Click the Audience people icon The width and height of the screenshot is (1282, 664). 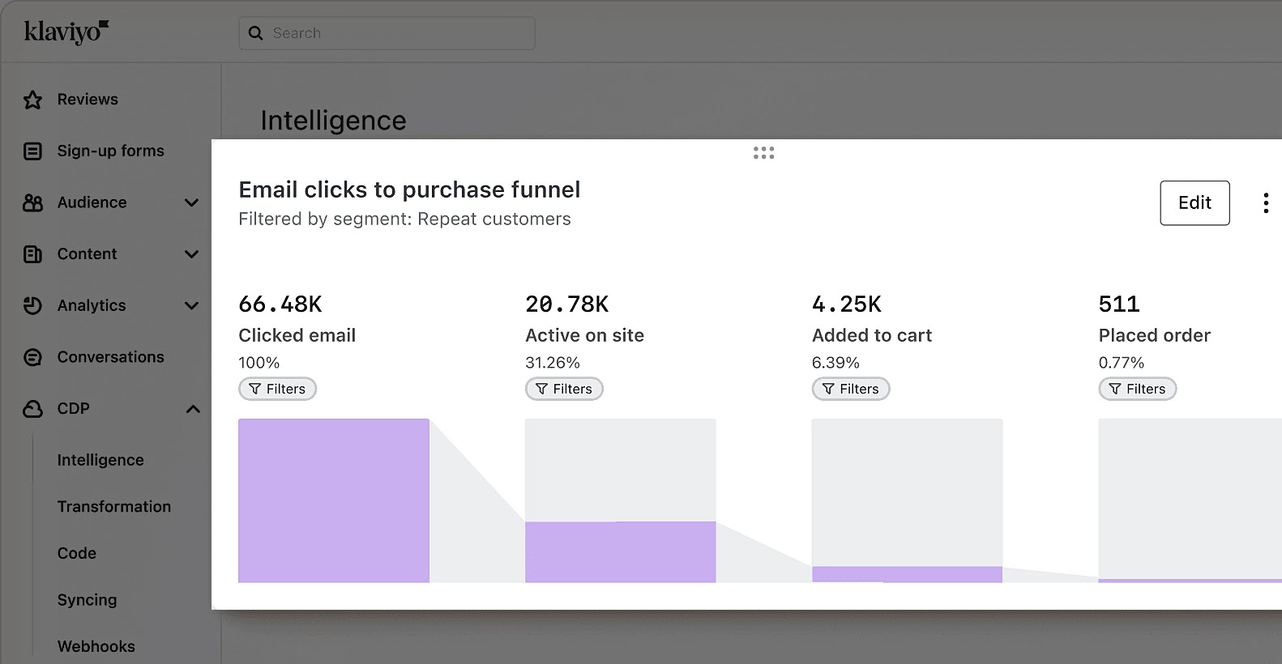32,202
